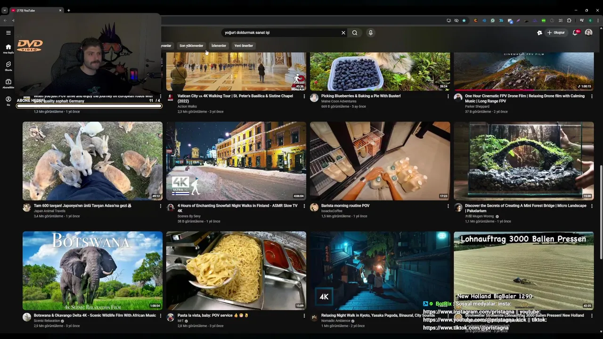
Task: Open Maine Coon Adventures channel name
Action: click(339, 101)
